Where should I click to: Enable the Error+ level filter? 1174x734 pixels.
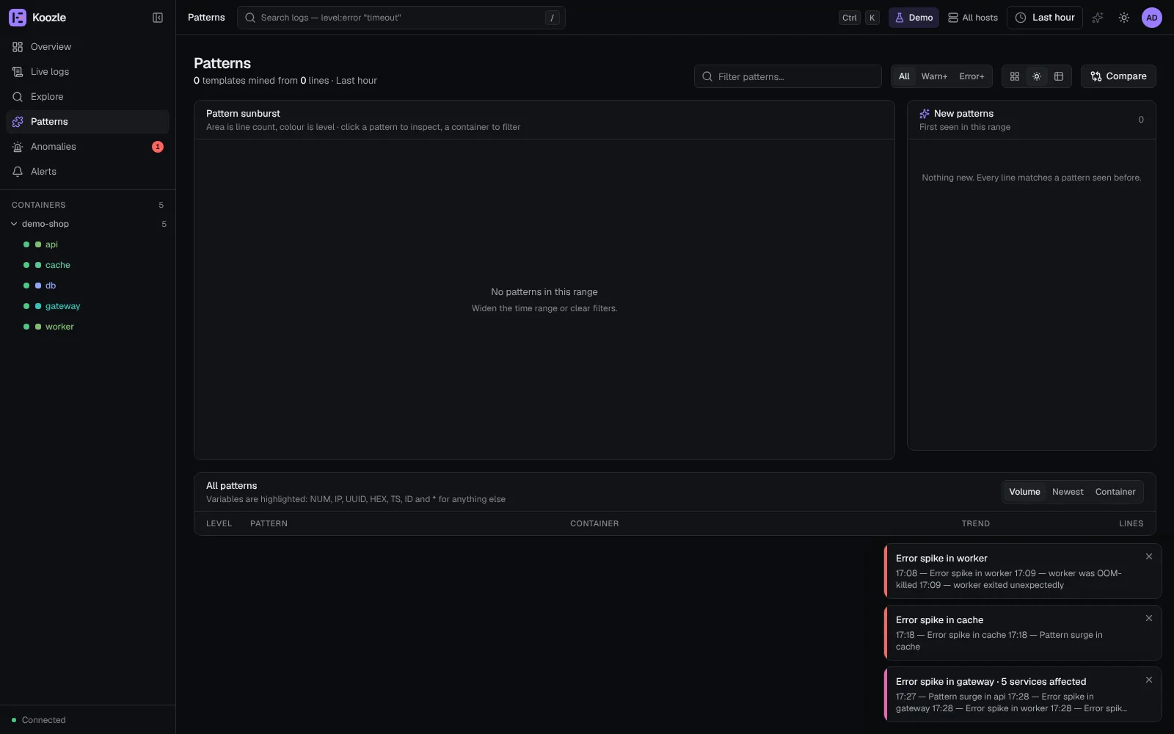(x=971, y=76)
